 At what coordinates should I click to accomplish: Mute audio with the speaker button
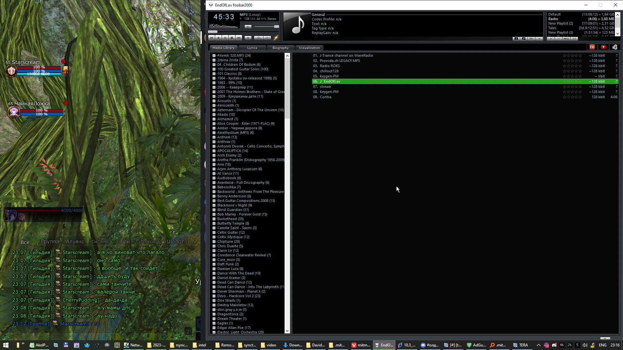[x=248, y=27]
